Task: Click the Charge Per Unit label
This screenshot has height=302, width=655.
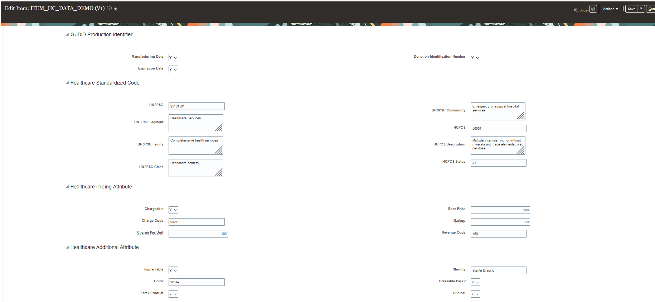Action: point(150,233)
